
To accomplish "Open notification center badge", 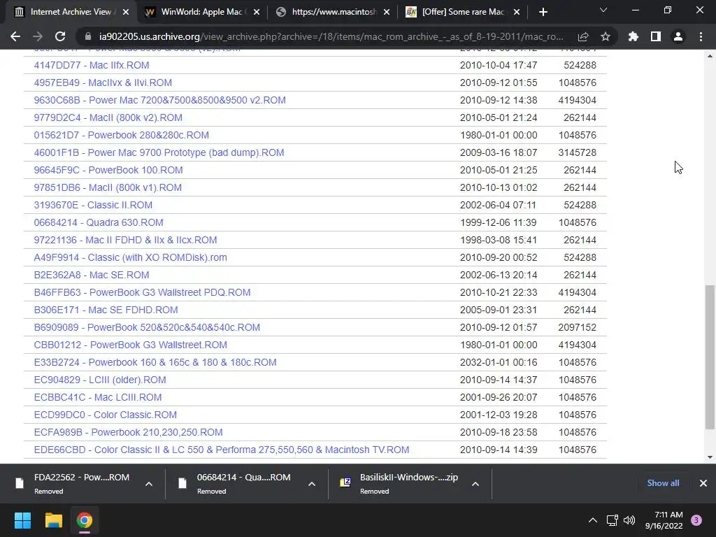I will tap(696, 520).
